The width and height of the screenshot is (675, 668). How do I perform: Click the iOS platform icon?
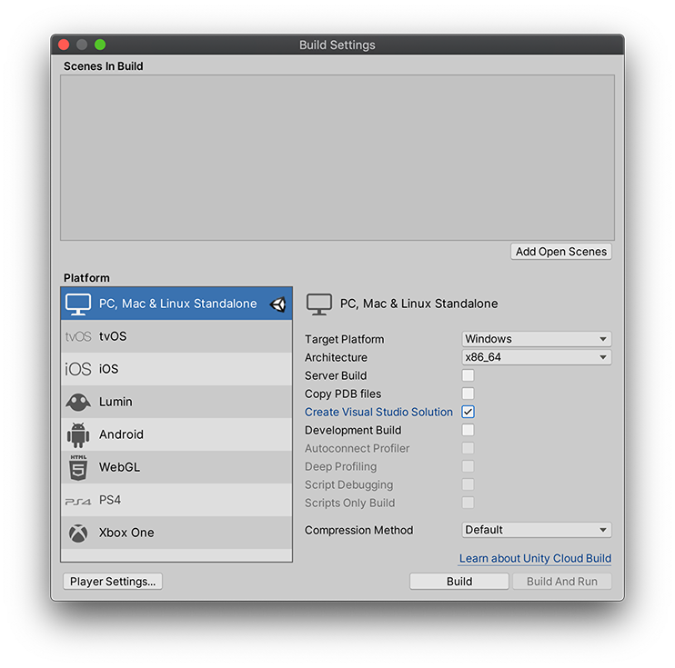tap(78, 369)
